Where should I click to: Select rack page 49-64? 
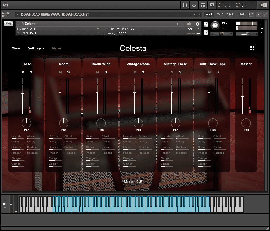point(242,15)
